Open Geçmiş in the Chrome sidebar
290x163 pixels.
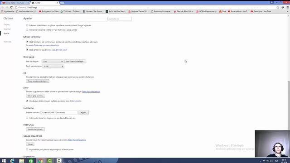tap(6, 24)
